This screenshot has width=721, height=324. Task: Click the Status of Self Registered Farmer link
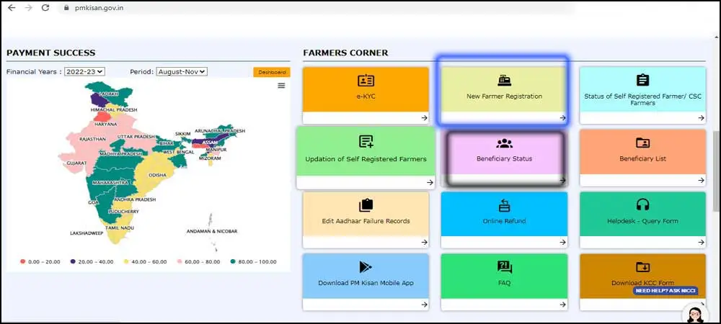coord(642,99)
